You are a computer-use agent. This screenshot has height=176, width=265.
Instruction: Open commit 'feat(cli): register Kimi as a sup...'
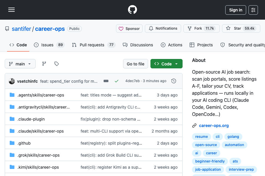[111, 167]
